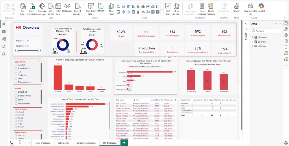Open more options in the Data pane header
Viewport: 289px width, 146px height.
tap(276, 24)
